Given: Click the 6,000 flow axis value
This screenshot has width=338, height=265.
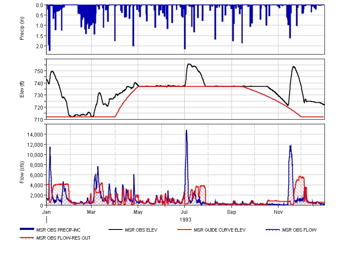Looking at the screenshot, I should pos(36,175).
